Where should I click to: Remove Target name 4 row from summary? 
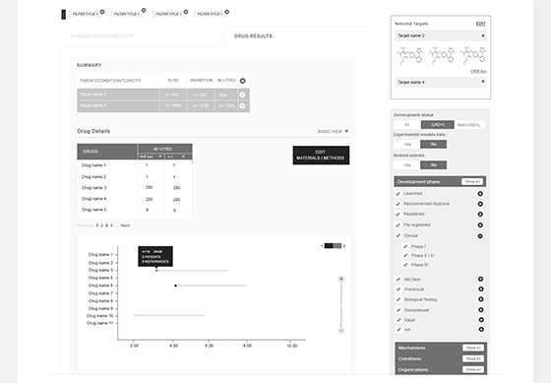[x=242, y=106]
